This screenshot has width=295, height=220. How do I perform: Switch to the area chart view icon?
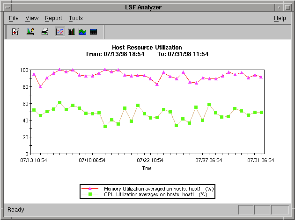click(x=82, y=32)
